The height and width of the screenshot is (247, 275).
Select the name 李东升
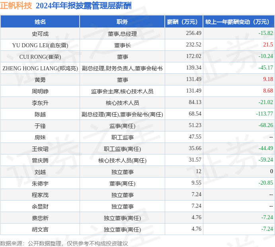(x=40, y=103)
